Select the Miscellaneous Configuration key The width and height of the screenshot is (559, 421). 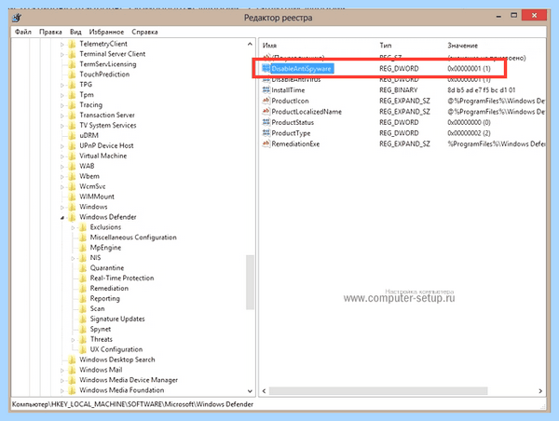pos(133,238)
